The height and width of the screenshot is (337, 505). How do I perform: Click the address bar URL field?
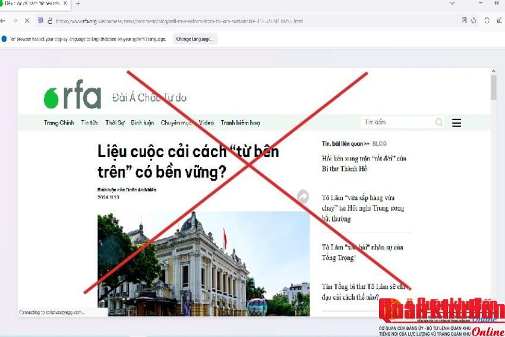click(x=256, y=21)
